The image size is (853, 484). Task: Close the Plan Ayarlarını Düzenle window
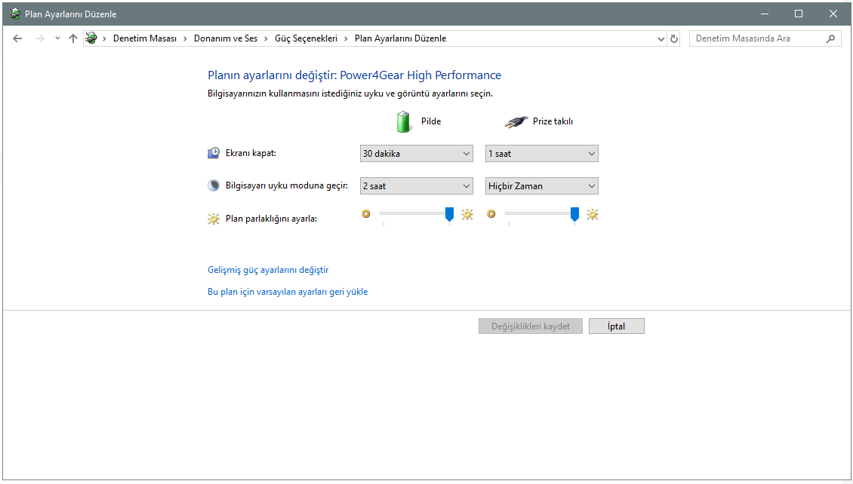[833, 14]
